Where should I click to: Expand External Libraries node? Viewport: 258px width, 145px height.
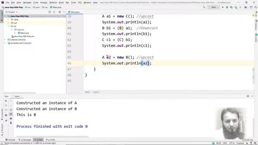tap(5, 39)
